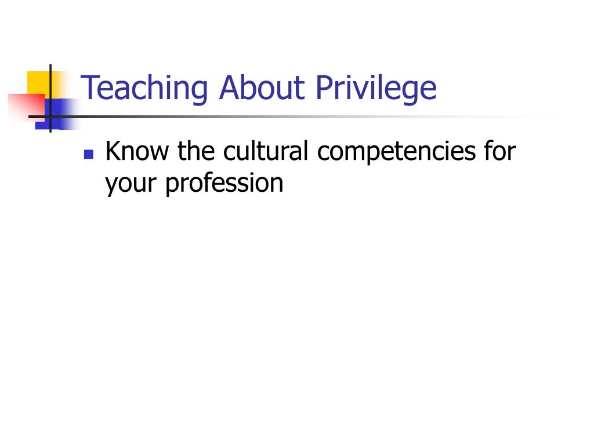Click the word "competencies" in the bullet
Viewport: 594px width, 445px height.
coord(396,152)
